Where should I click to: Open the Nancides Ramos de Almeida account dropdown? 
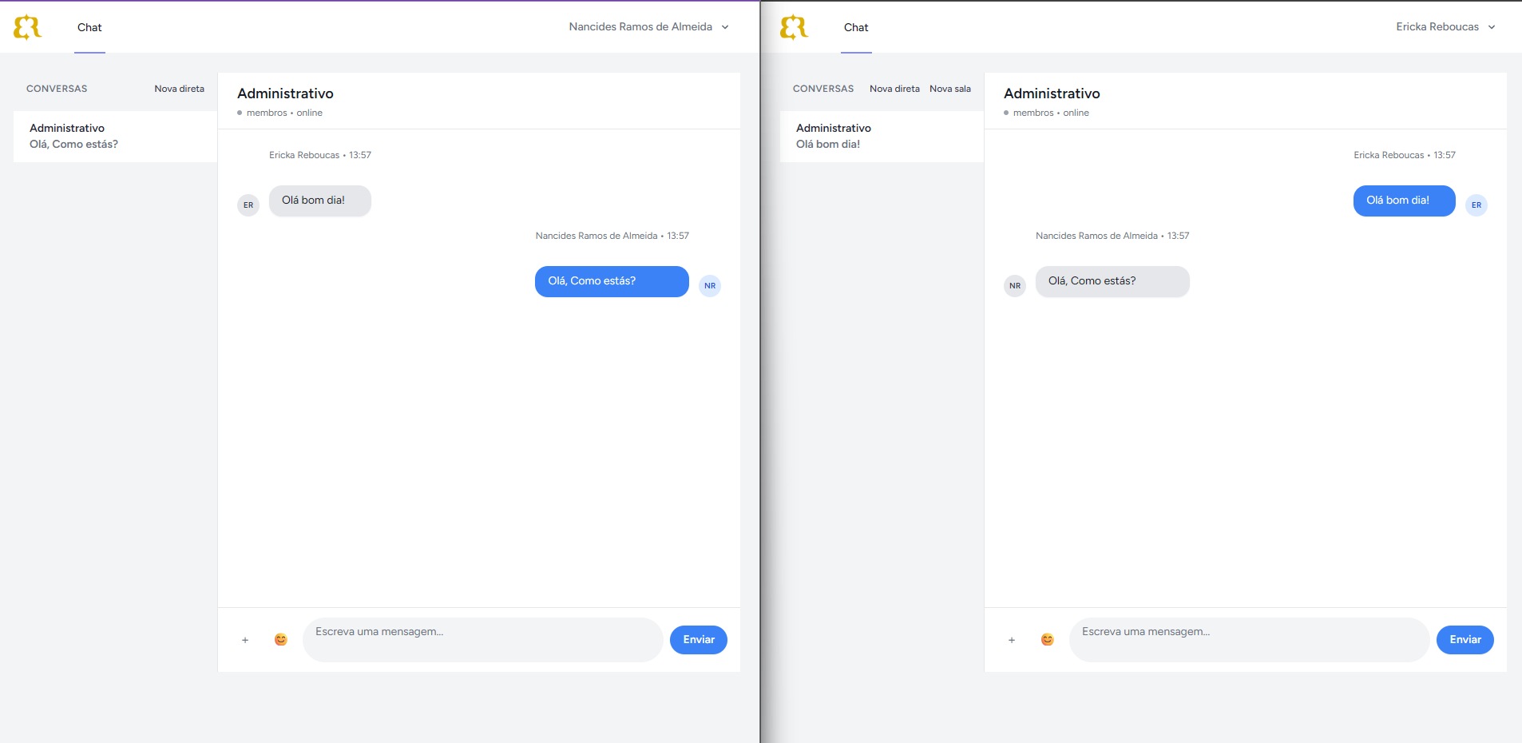(x=648, y=26)
